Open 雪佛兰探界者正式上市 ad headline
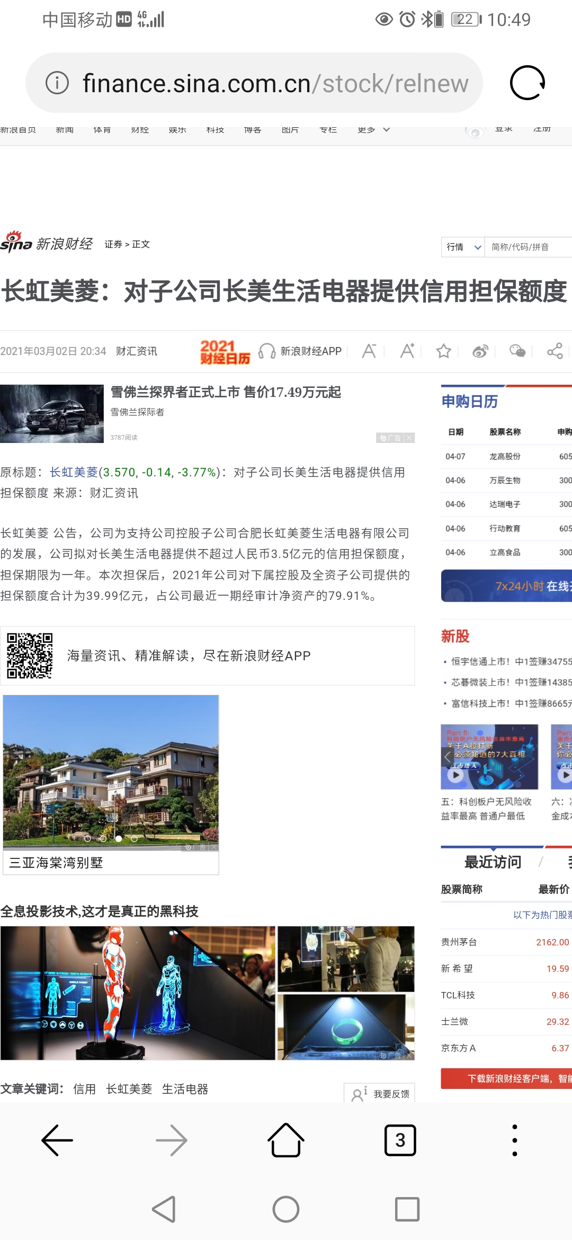Viewport: 572px width, 1240px height. click(x=226, y=392)
